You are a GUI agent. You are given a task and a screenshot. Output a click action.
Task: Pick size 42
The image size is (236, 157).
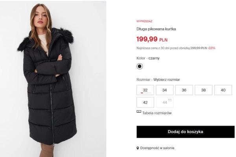pyautogui.click(x=145, y=102)
